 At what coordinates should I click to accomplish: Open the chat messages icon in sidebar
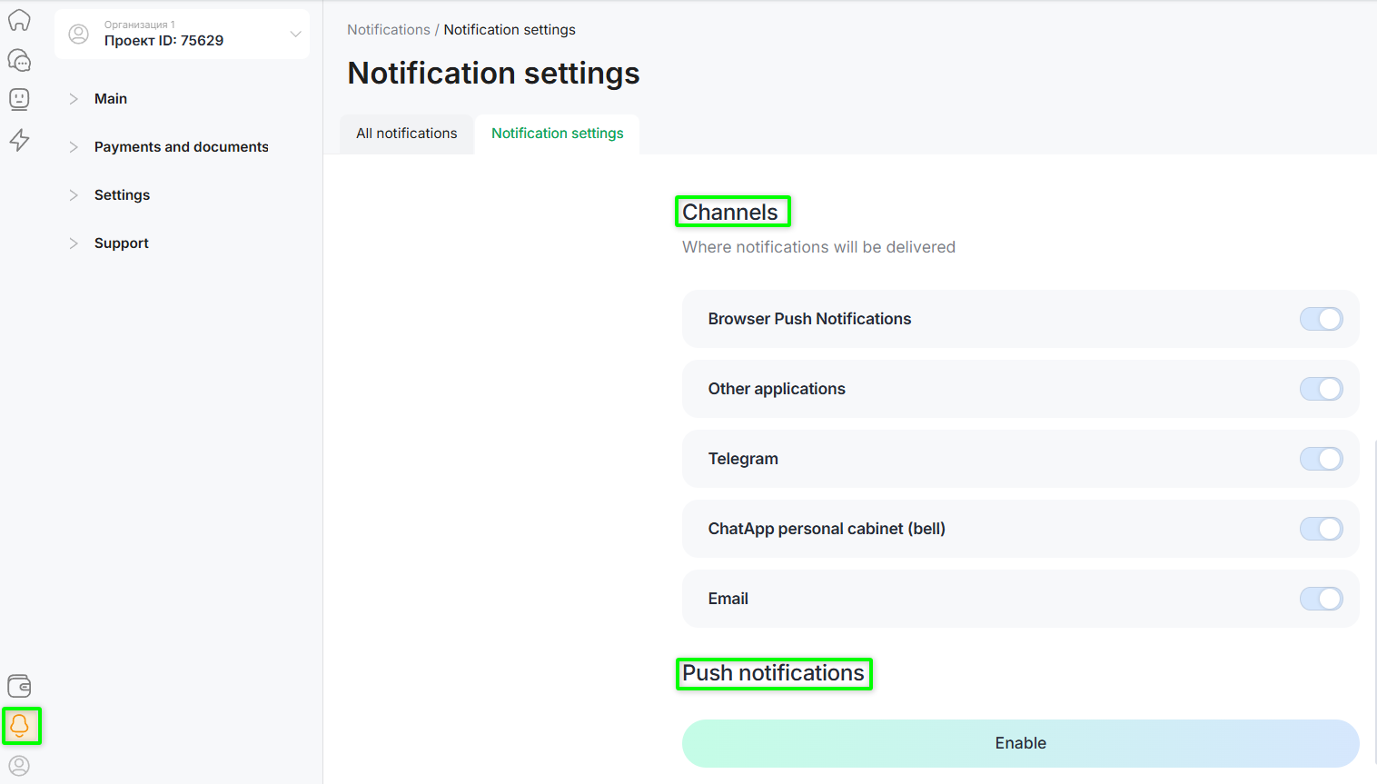coord(19,60)
